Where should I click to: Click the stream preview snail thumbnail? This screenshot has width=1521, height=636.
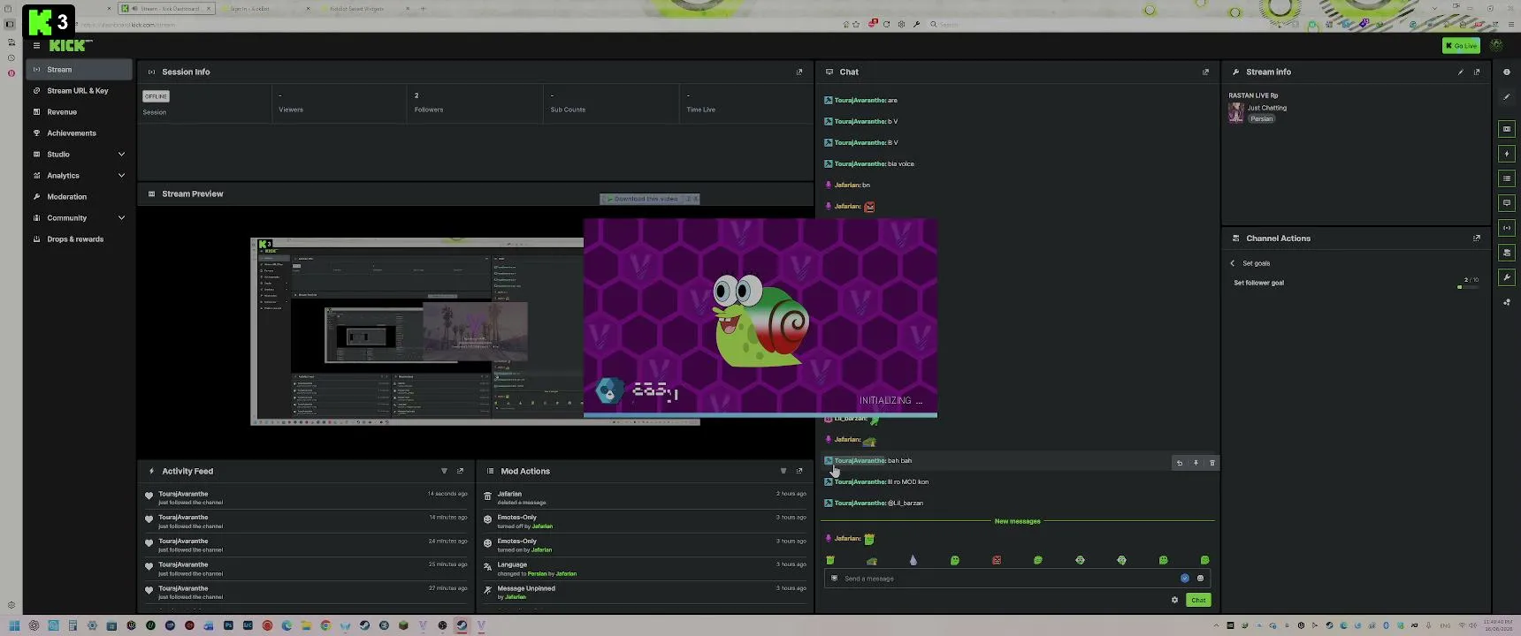[760, 318]
